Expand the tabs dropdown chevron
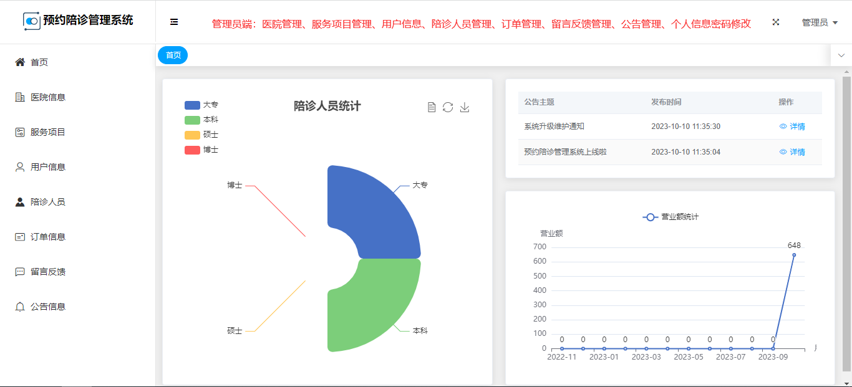Image resolution: width=852 pixels, height=387 pixels. (x=841, y=55)
